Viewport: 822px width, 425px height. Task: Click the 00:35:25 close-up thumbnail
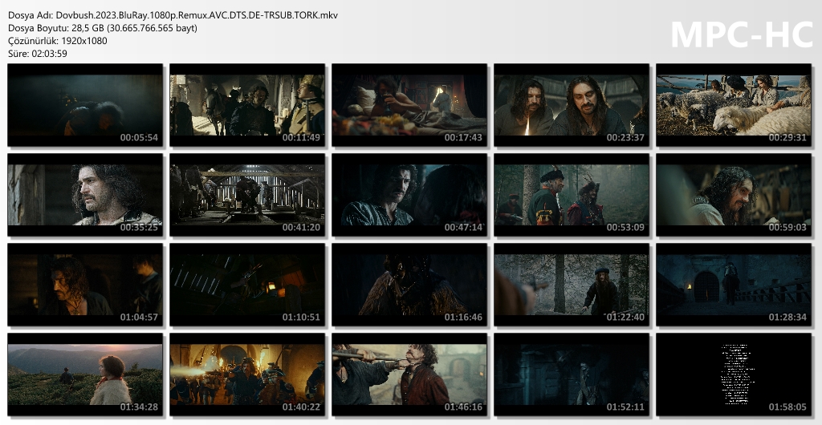tap(85, 195)
